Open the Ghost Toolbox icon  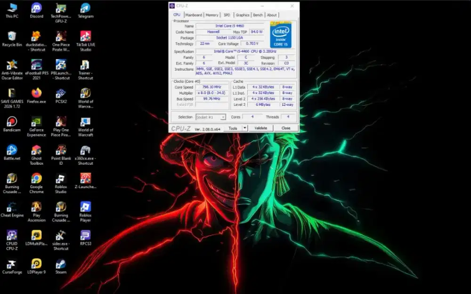pyautogui.click(x=36, y=155)
